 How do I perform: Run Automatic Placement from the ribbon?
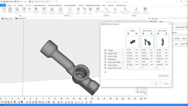tap(44, 11)
